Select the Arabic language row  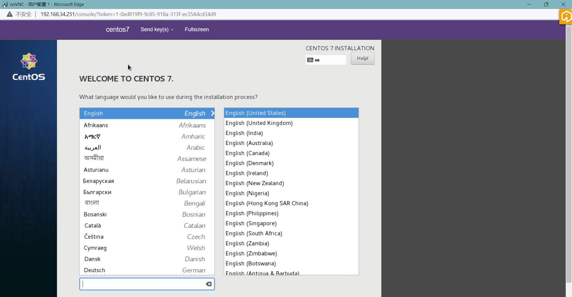pyautogui.click(x=147, y=147)
